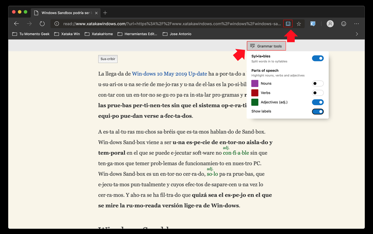This screenshot has height=234, width=373.
Task: Open the Tu Momento Geek bookmarks folder
Action: (31, 34)
